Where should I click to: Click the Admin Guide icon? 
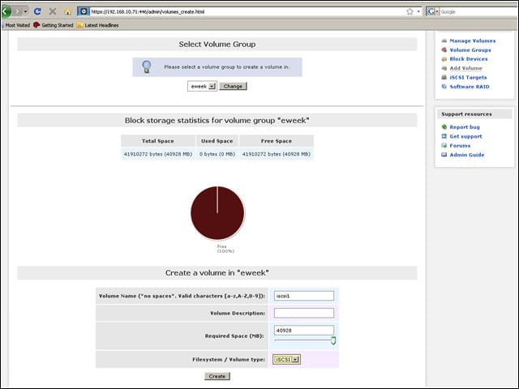tap(444, 155)
